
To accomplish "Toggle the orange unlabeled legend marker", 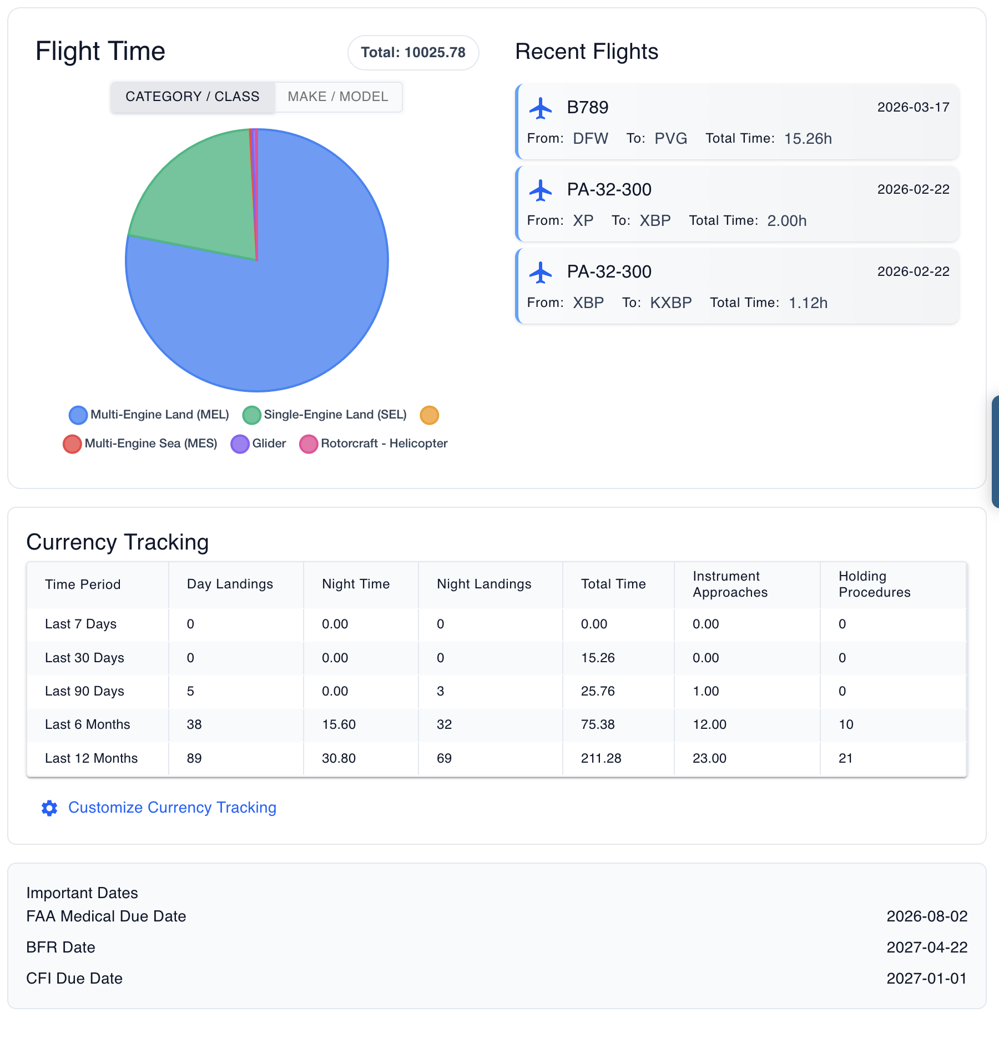I will coord(428,415).
